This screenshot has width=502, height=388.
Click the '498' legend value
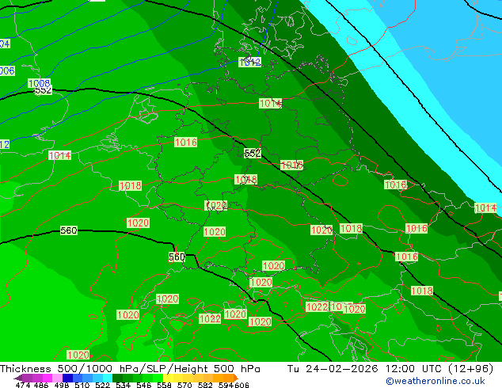pyautogui.click(x=62, y=385)
